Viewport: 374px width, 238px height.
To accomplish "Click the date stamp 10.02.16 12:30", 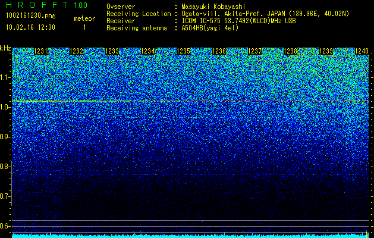I will [x=30, y=27].
